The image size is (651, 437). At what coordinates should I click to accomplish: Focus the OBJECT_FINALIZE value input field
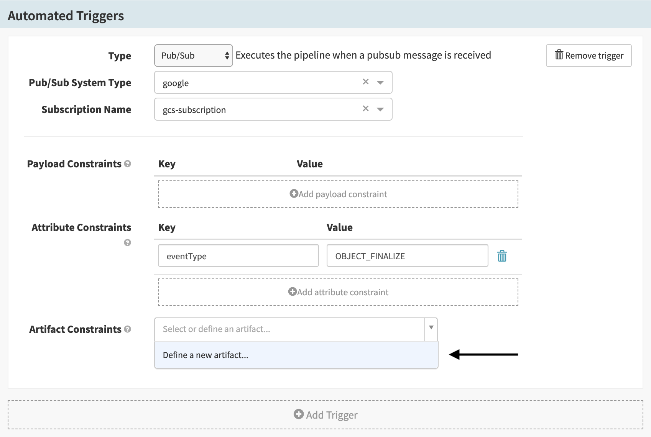click(407, 256)
